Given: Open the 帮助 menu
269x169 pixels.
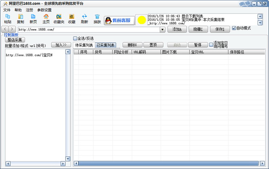Looking at the screenshot, I should (x=18, y=10).
